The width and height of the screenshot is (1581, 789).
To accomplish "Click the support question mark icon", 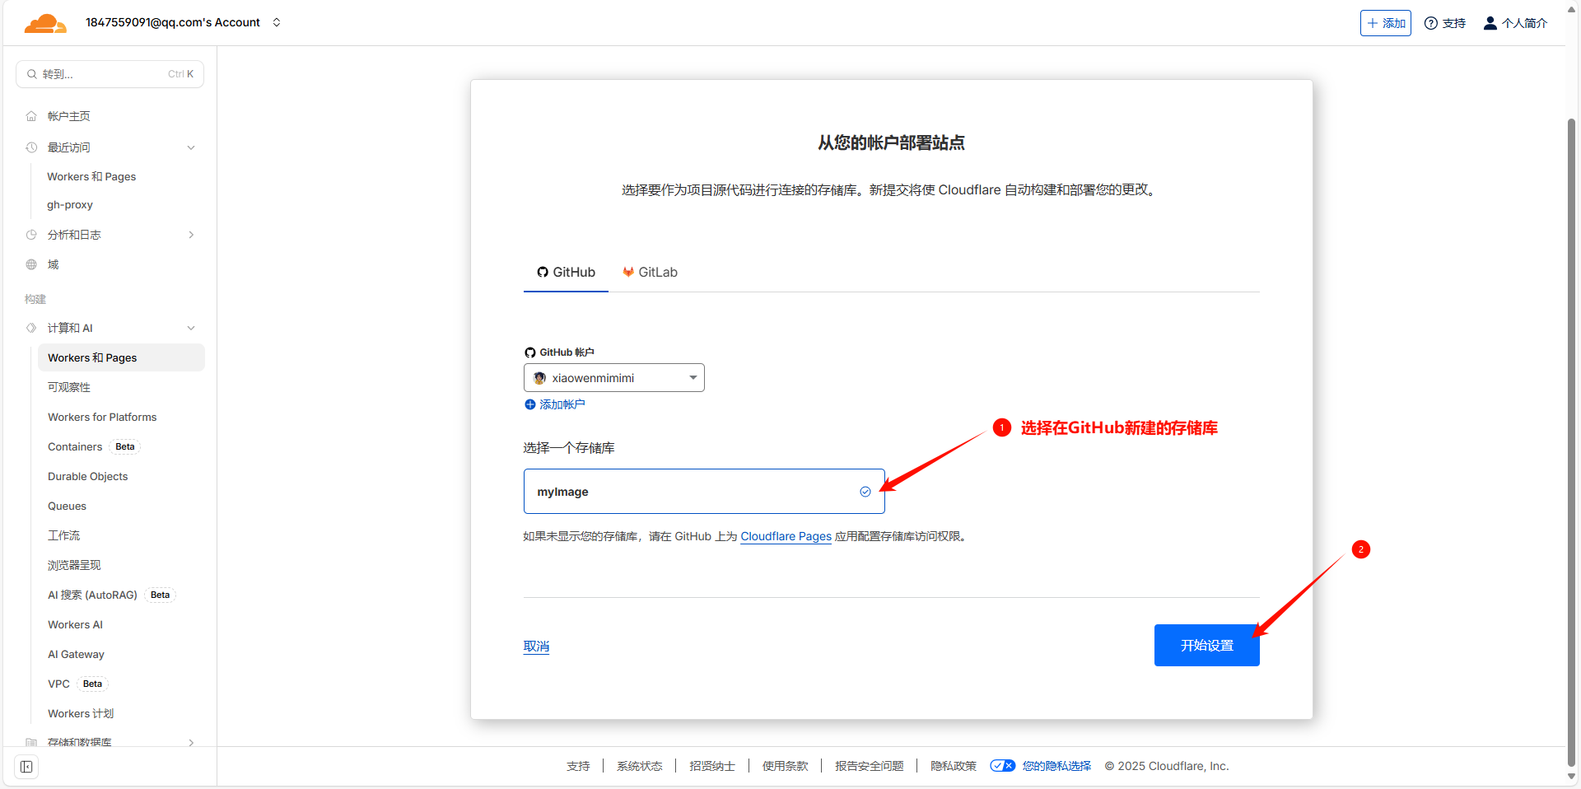I will [1431, 23].
